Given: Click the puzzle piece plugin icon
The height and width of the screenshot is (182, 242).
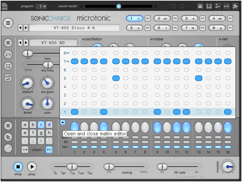Looking at the screenshot, I should tap(235, 6).
